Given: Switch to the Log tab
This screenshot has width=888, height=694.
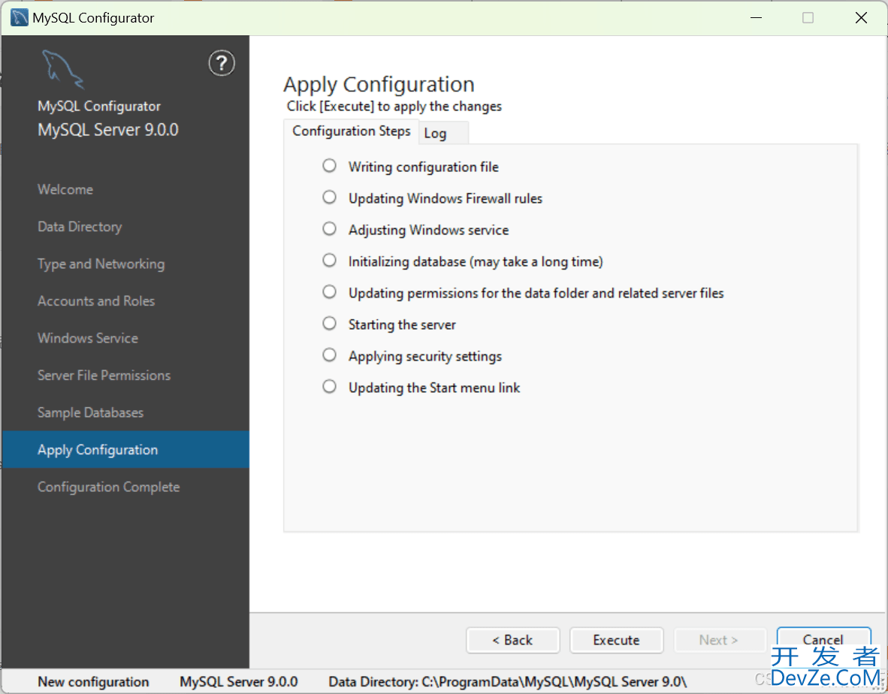Looking at the screenshot, I should coord(443,133).
